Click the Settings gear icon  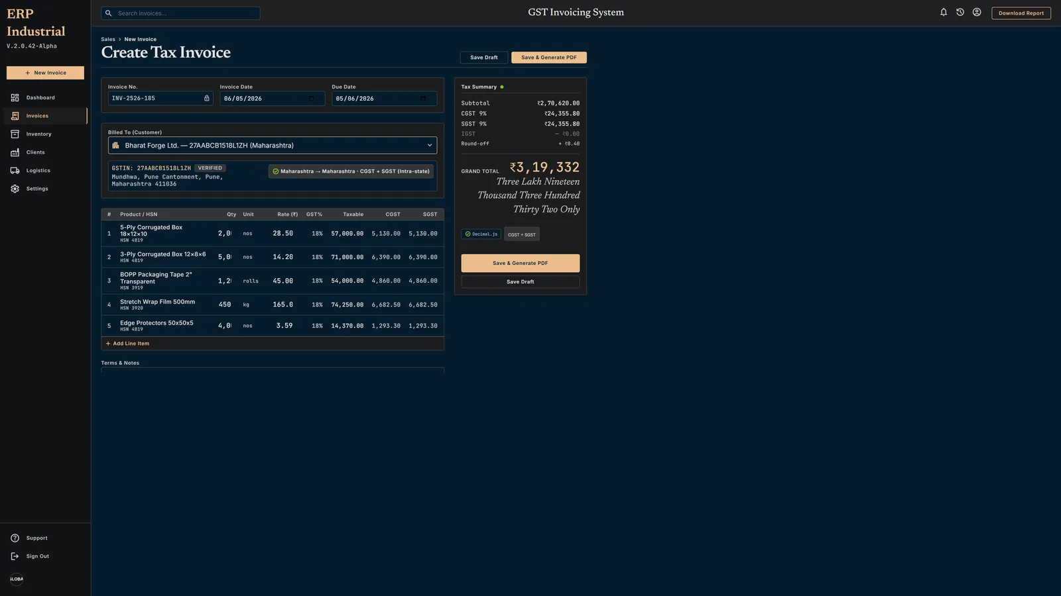(15, 189)
